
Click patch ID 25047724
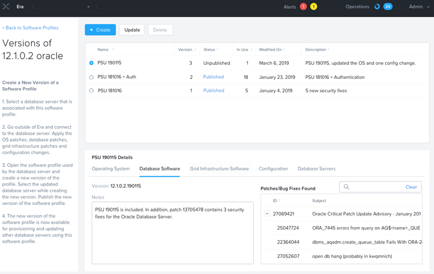tap(288, 228)
